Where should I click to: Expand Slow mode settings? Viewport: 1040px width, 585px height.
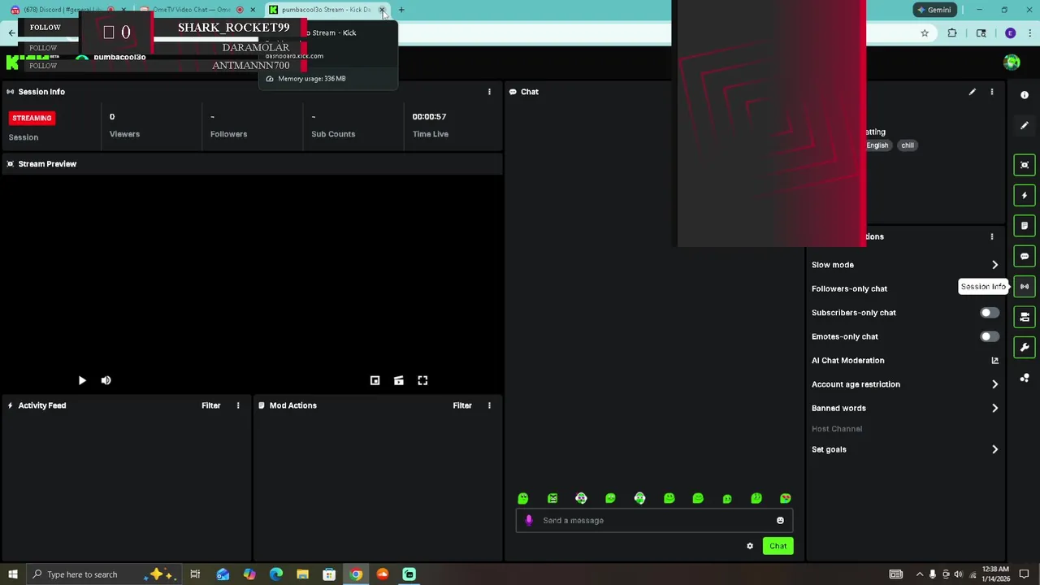(994, 265)
